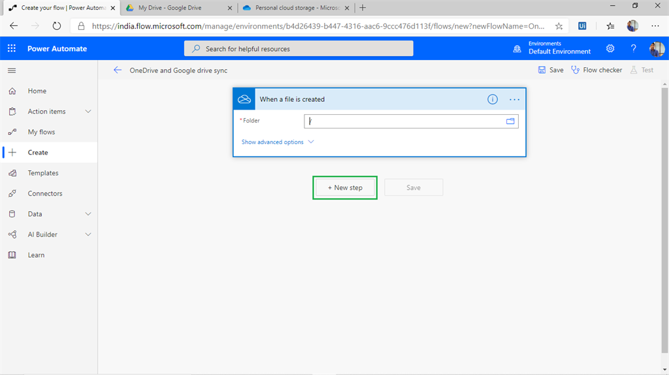The height and width of the screenshot is (375, 669).
Task: Click the Create plus icon in sidebar
Action: click(12, 152)
